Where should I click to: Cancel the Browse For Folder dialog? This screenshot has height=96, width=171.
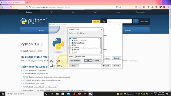[x=97, y=61]
